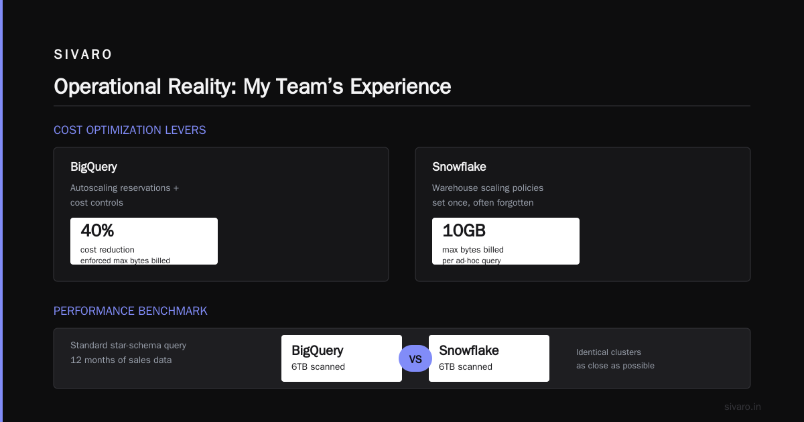Click 'enforced max bytes billed' caption
This screenshot has height=422, width=804.
click(125, 261)
